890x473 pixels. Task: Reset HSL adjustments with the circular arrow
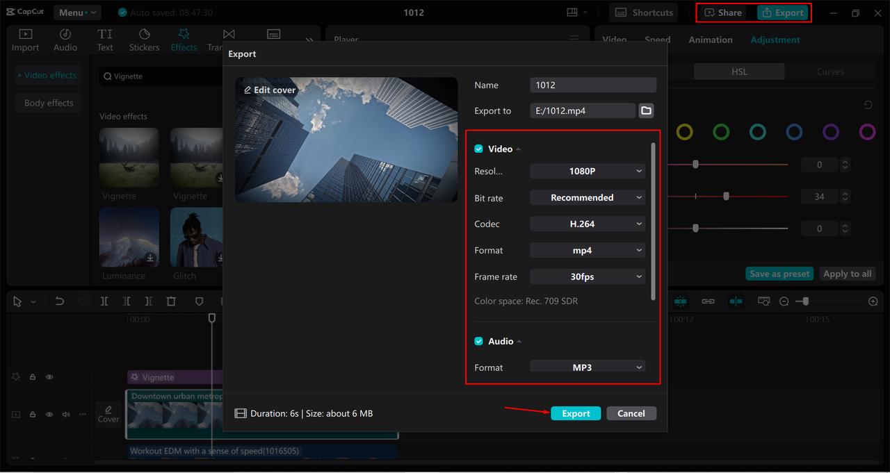[x=868, y=106]
